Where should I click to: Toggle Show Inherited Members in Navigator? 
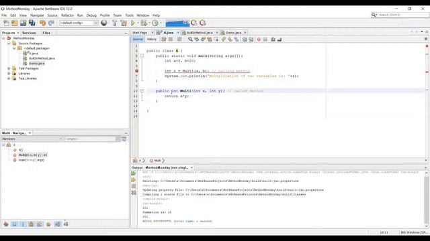click(6, 224)
